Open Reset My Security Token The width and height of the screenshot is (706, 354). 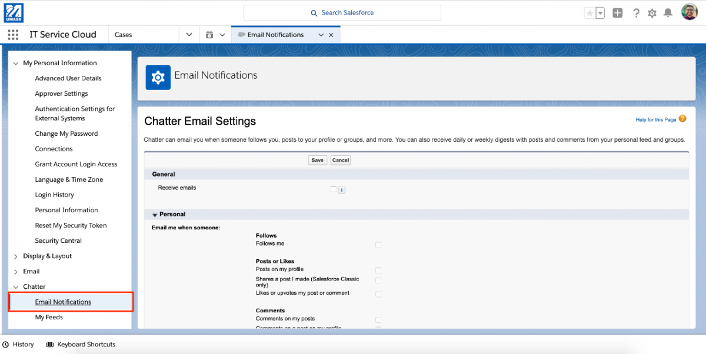[71, 225]
